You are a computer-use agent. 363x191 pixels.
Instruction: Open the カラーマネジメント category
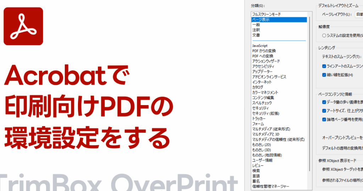[x=265, y=93]
